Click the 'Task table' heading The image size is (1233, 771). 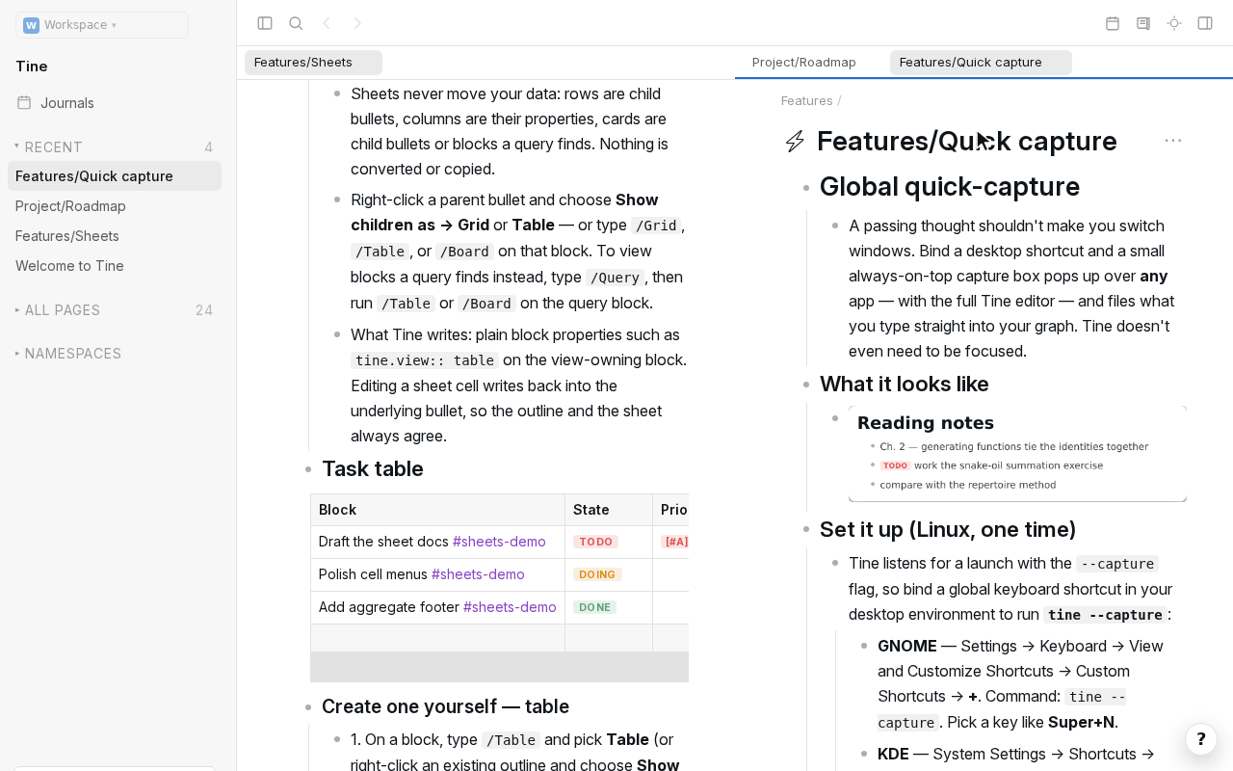373,469
